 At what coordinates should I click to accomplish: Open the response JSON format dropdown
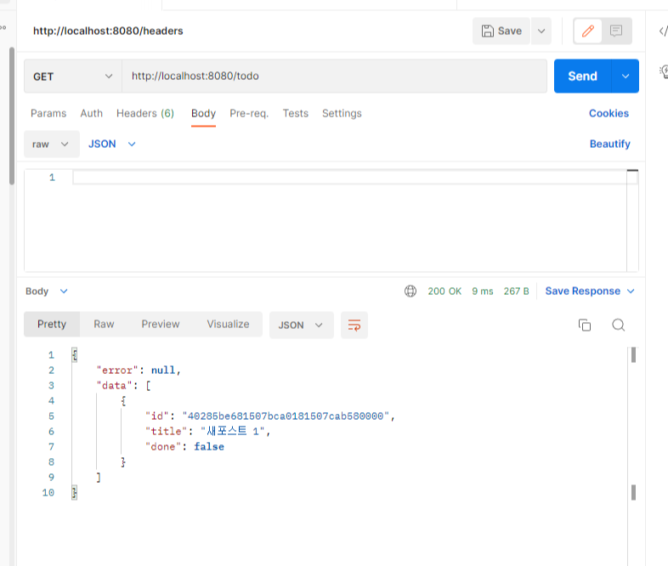tap(301, 325)
